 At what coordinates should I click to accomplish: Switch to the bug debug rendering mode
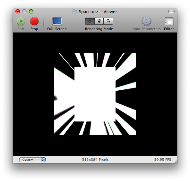[99, 21]
